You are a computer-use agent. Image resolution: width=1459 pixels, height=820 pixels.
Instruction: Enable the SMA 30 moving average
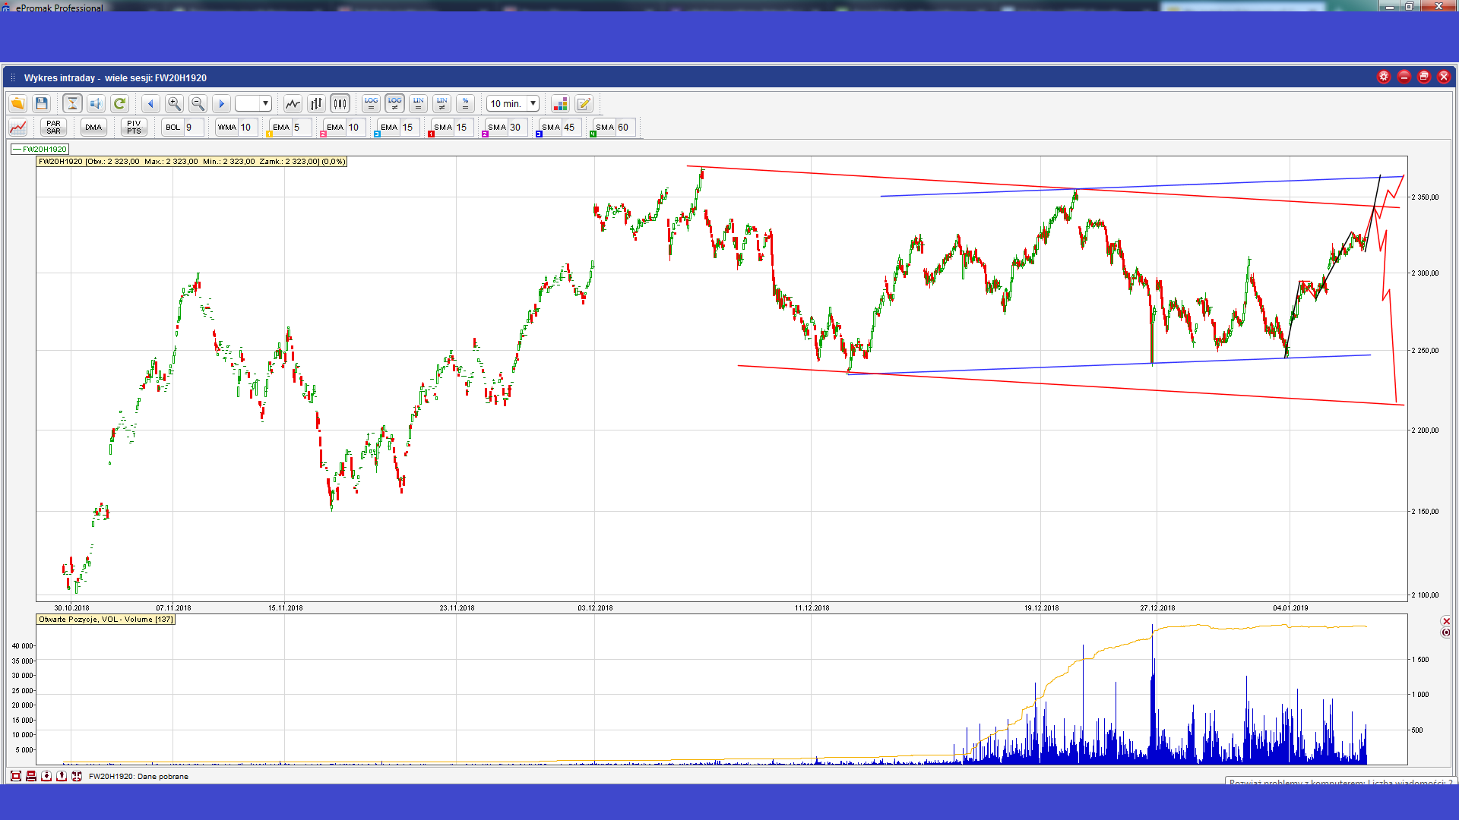pyautogui.click(x=497, y=127)
